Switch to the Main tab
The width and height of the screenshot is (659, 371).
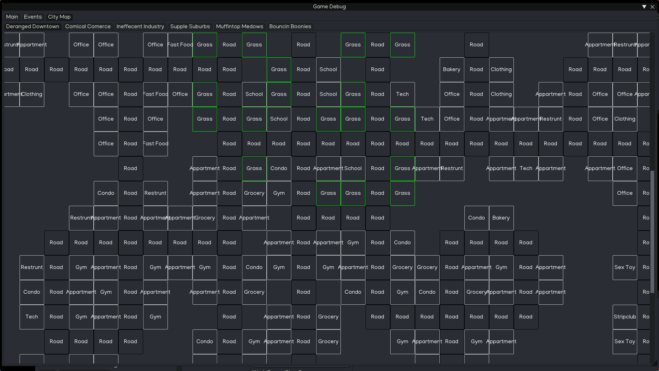pos(12,17)
